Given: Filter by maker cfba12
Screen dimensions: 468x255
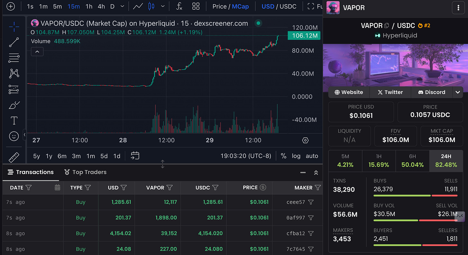Looking at the screenshot, I should (311, 233).
